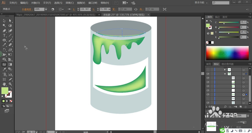The height and width of the screenshot is (133, 252).
Task: Show the hidden top layer in Layers panel
Action: 208,70
